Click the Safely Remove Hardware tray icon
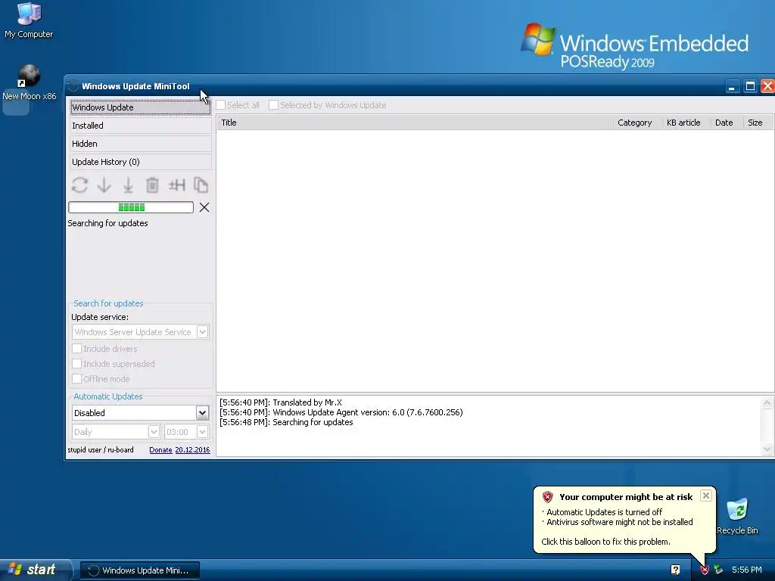The image size is (775, 581). pos(719,570)
